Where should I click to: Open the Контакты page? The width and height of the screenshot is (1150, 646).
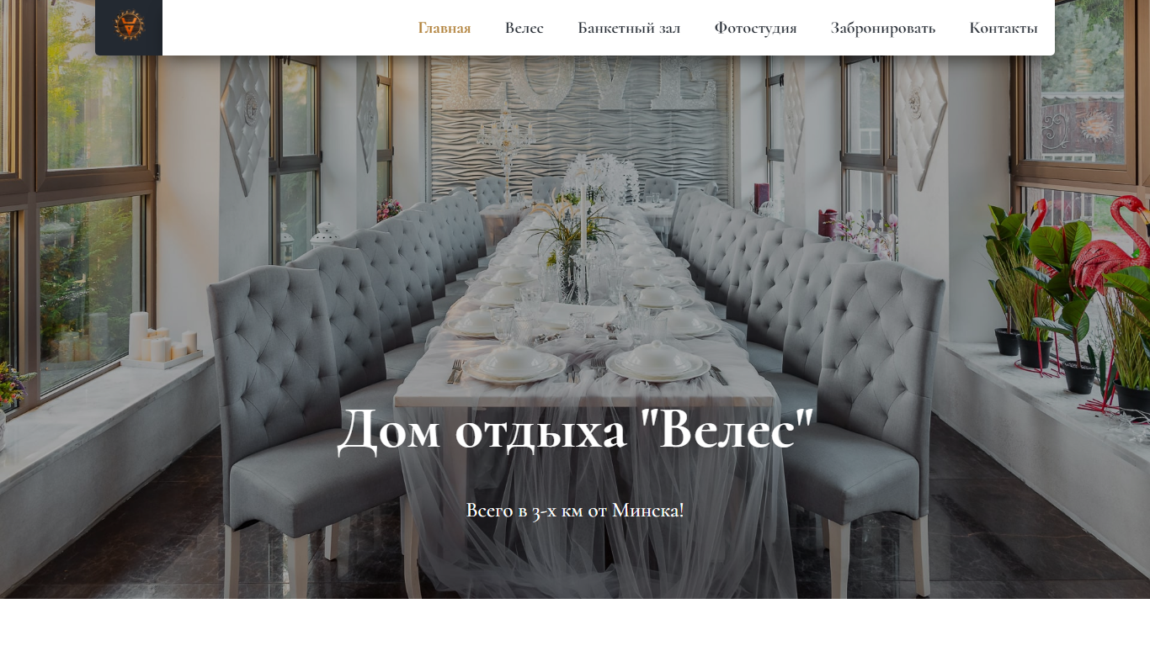1004,28
